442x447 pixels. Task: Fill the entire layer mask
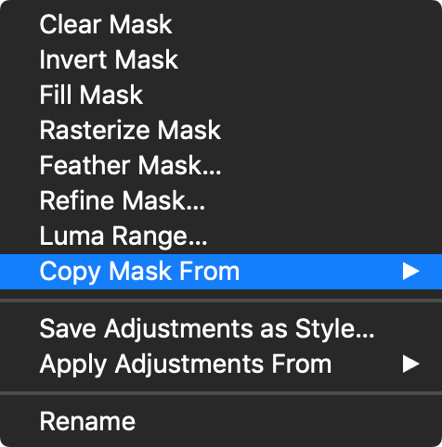221,95
